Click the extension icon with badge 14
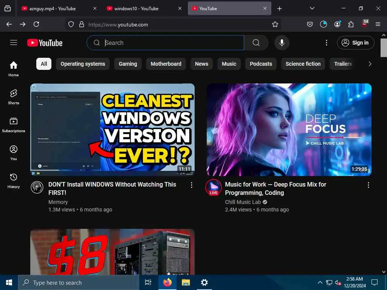387x290 pixels. (x=365, y=24)
